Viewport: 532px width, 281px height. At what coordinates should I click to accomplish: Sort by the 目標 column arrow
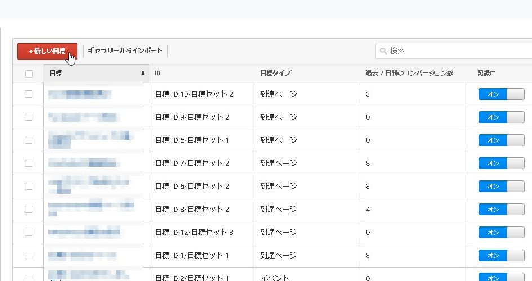click(142, 74)
